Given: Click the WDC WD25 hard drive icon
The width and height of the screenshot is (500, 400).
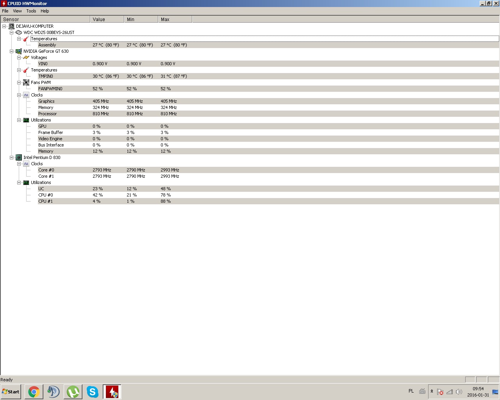Looking at the screenshot, I should click(19, 32).
